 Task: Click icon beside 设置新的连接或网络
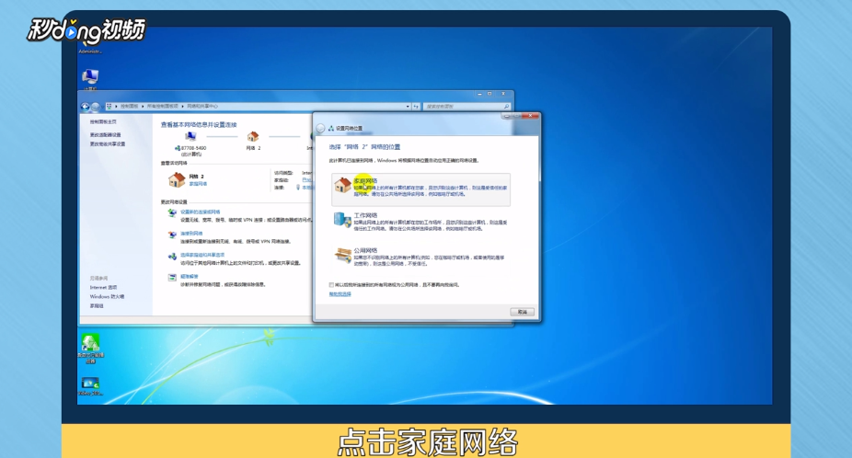pyautogui.click(x=172, y=213)
